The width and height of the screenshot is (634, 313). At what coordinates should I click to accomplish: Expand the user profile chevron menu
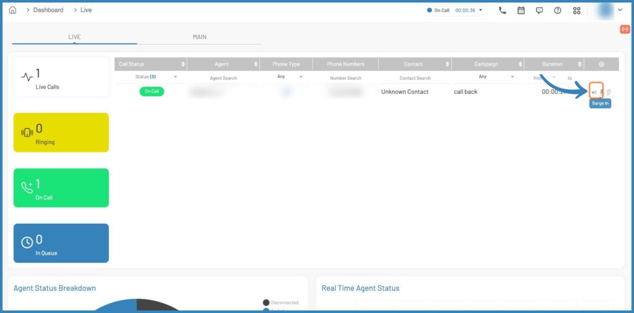[620, 10]
